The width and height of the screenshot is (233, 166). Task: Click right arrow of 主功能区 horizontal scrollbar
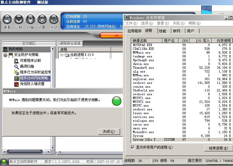[48, 152]
